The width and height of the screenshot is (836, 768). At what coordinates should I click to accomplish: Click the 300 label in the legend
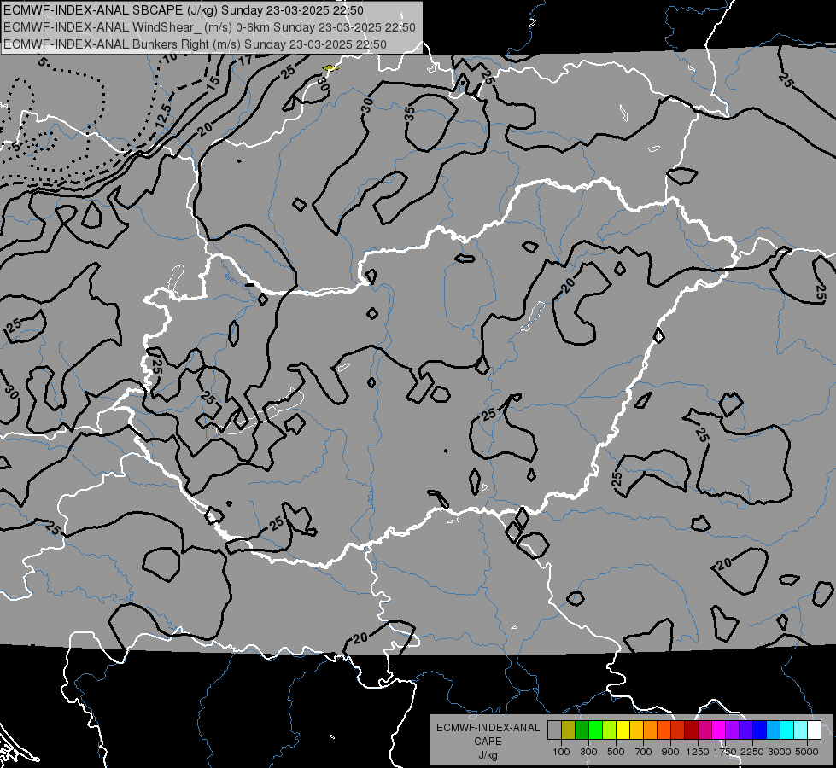(x=588, y=752)
